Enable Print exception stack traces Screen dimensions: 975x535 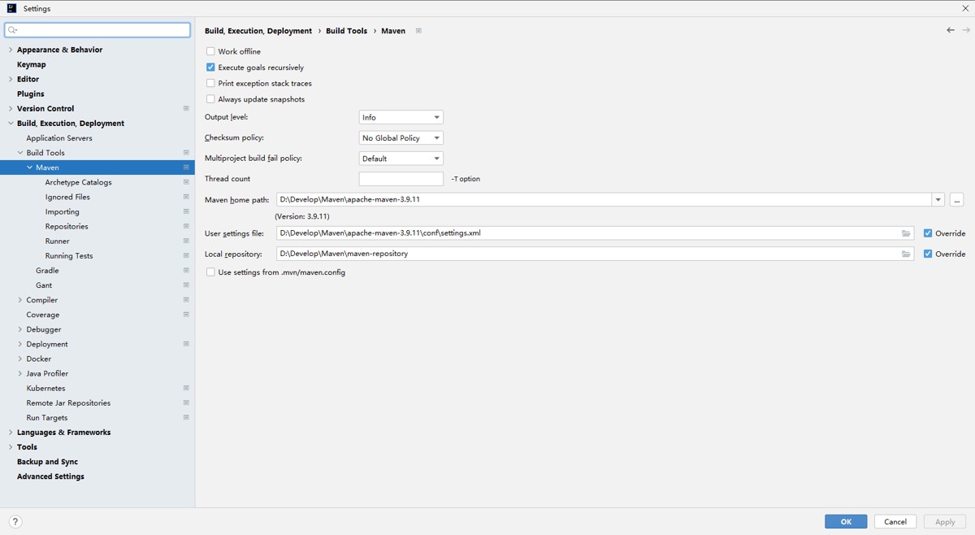[210, 83]
